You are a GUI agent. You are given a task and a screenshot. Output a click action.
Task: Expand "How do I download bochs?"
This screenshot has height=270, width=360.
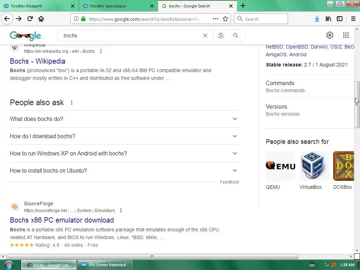click(124, 136)
